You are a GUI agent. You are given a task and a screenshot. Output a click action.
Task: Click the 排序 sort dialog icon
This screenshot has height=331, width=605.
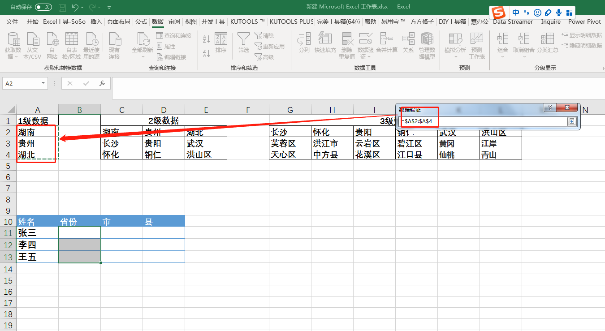221,43
